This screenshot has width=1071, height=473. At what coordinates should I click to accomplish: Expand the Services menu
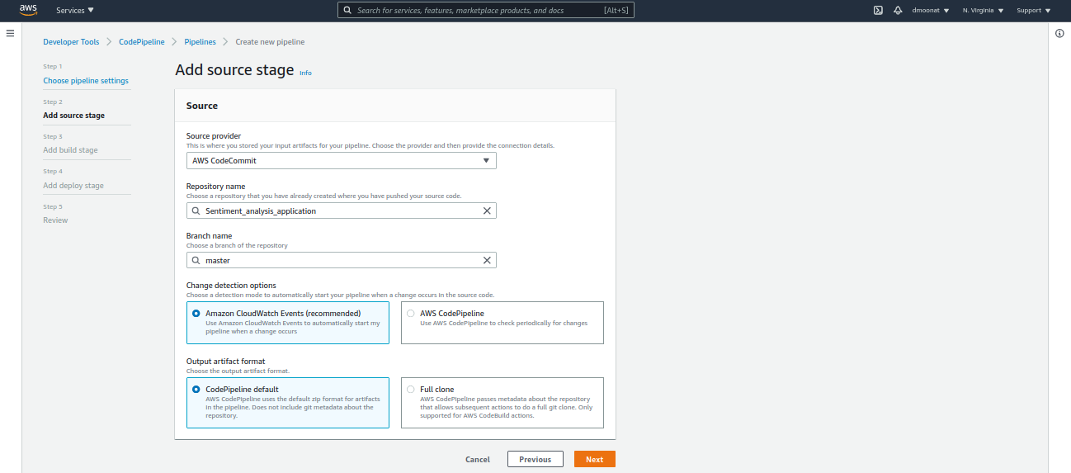tap(75, 10)
